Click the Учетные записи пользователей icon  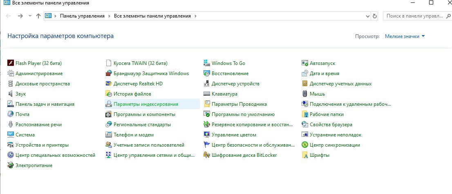(109, 145)
